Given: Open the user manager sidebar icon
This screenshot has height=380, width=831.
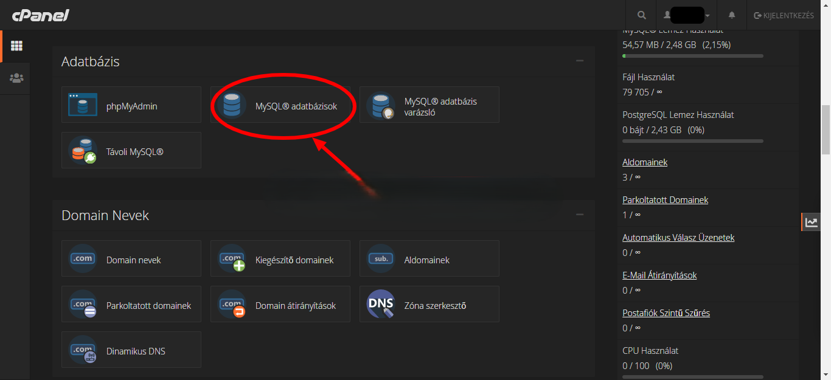Looking at the screenshot, I should pyautogui.click(x=16, y=78).
